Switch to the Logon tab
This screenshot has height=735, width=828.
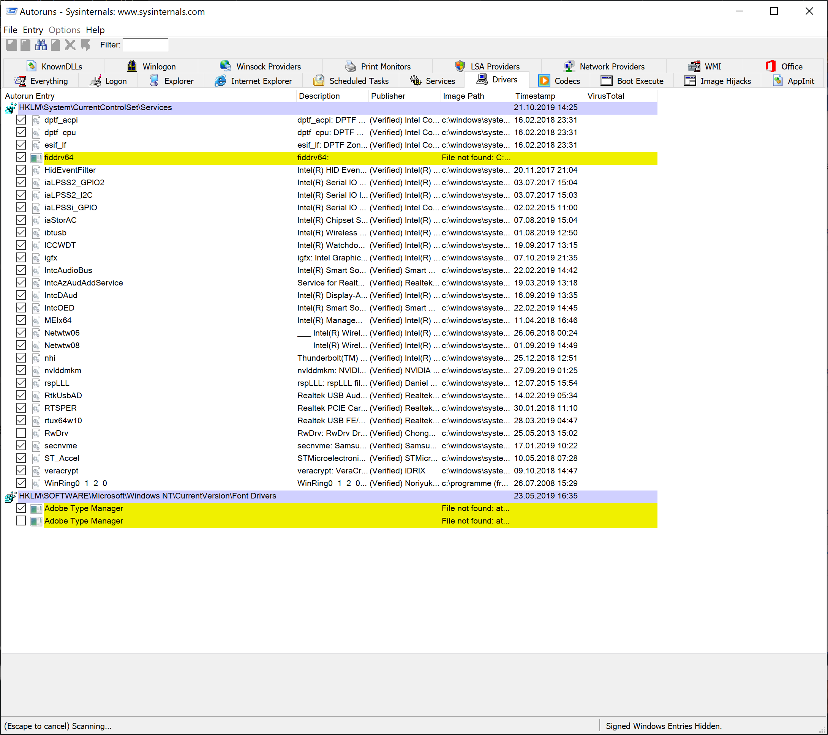point(108,81)
